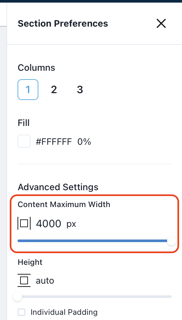Switch to the 3 columns layout

(80, 90)
